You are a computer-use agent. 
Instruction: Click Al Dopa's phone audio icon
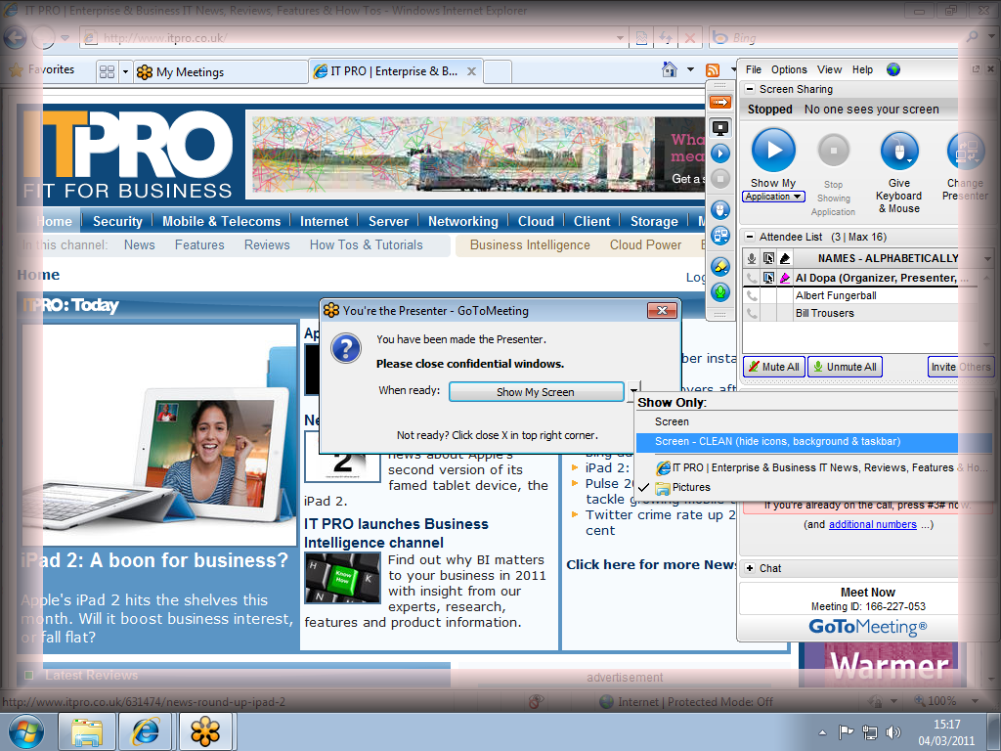click(752, 278)
